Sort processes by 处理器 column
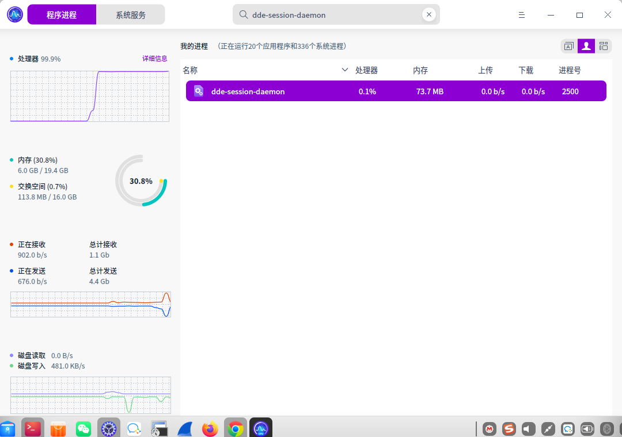The image size is (622, 437). click(x=366, y=71)
